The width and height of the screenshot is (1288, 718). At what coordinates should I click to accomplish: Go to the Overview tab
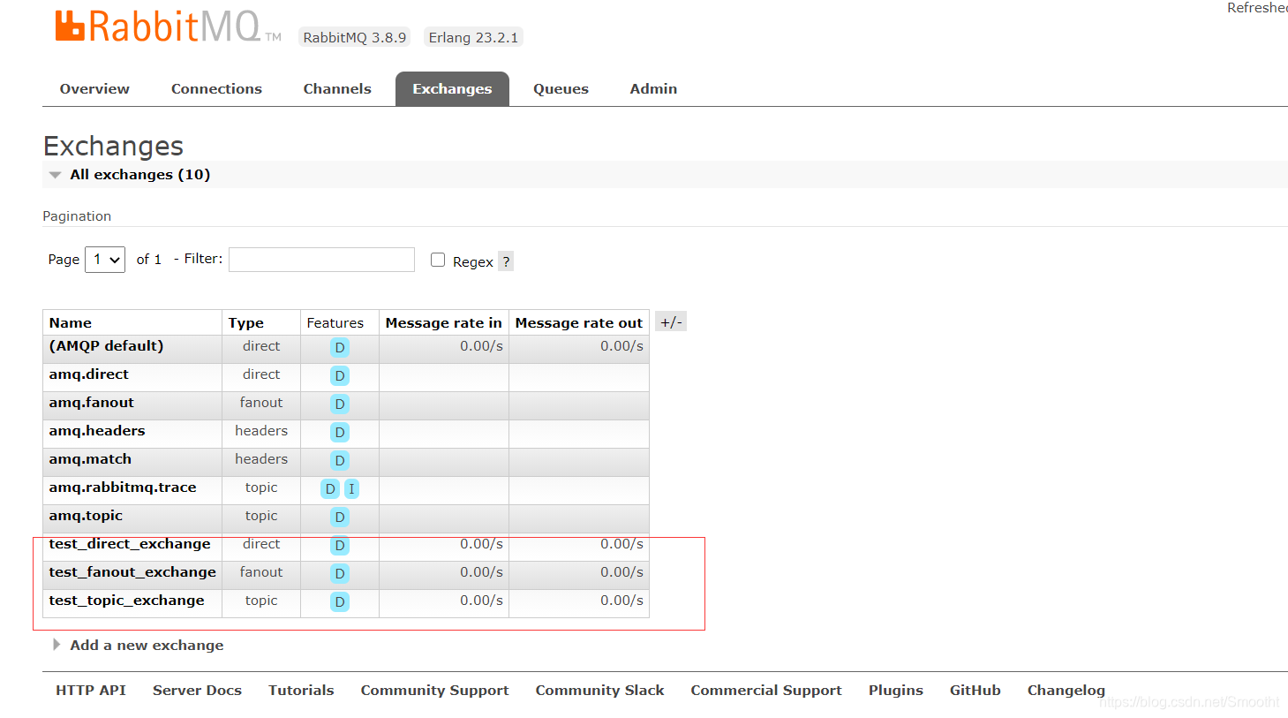pos(94,89)
